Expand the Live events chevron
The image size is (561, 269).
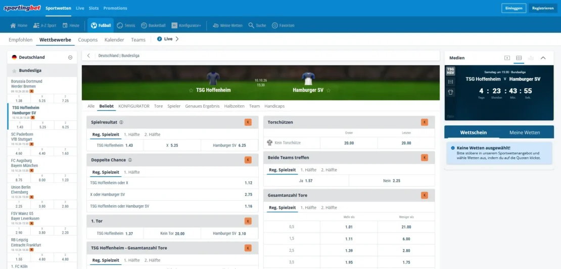click(177, 39)
